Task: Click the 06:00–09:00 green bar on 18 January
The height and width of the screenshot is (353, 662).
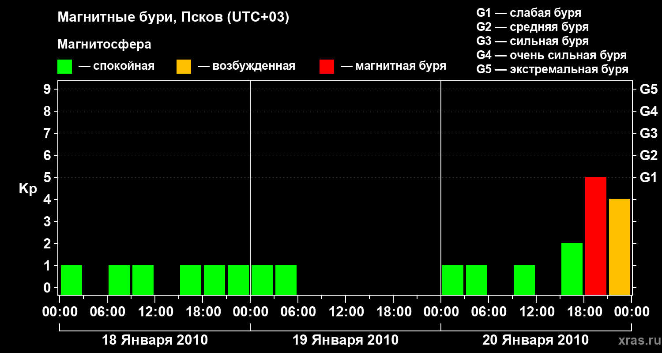Action: pos(119,280)
